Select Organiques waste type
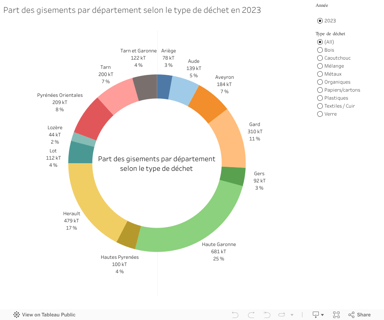Image resolution: width=384 pixels, height=320 pixels. tap(320, 82)
